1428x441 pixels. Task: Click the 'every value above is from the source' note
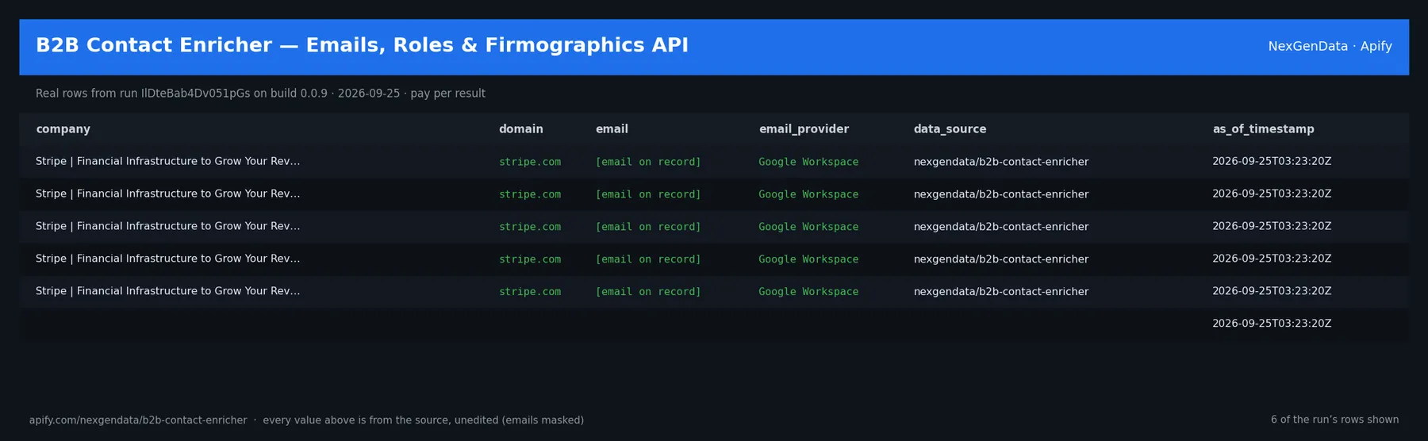click(x=423, y=420)
